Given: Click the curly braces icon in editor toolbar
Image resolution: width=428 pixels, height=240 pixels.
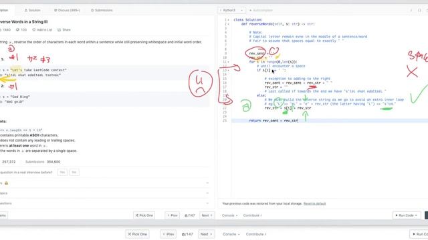Looking at the screenshot, I should click(419, 11).
